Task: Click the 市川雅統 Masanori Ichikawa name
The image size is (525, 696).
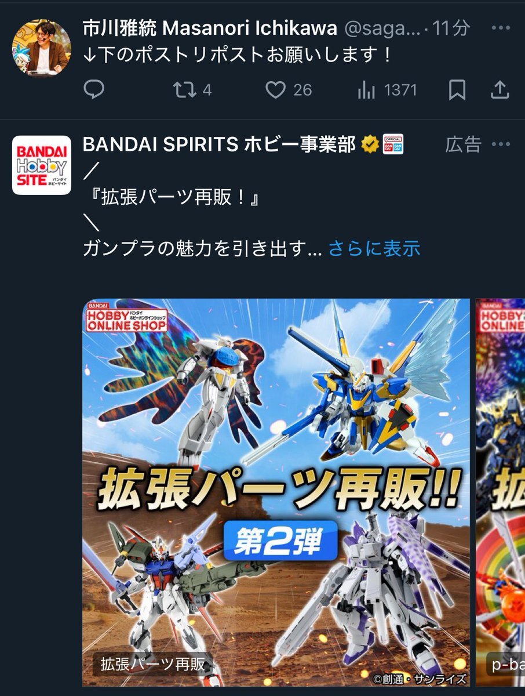Action: pyautogui.click(x=210, y=27)
